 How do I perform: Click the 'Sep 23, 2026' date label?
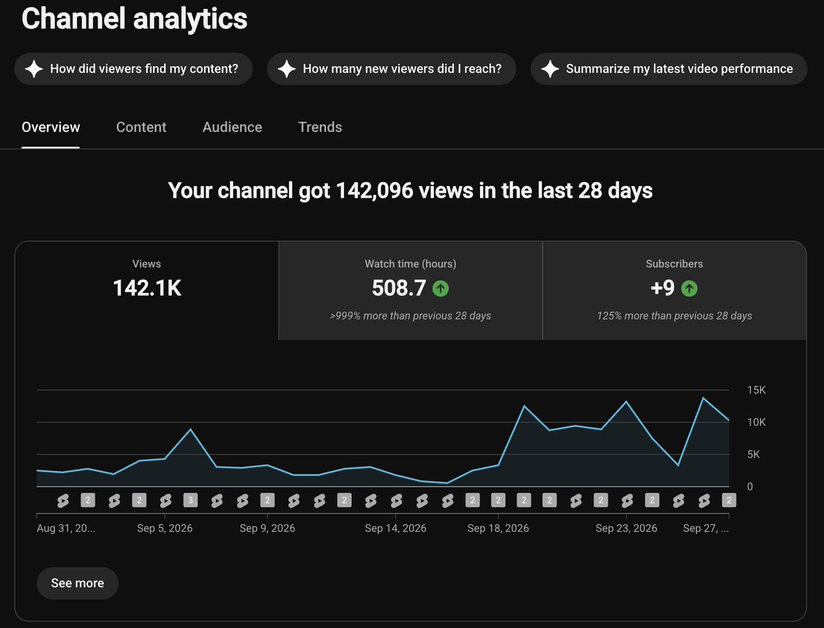(626, 528)
